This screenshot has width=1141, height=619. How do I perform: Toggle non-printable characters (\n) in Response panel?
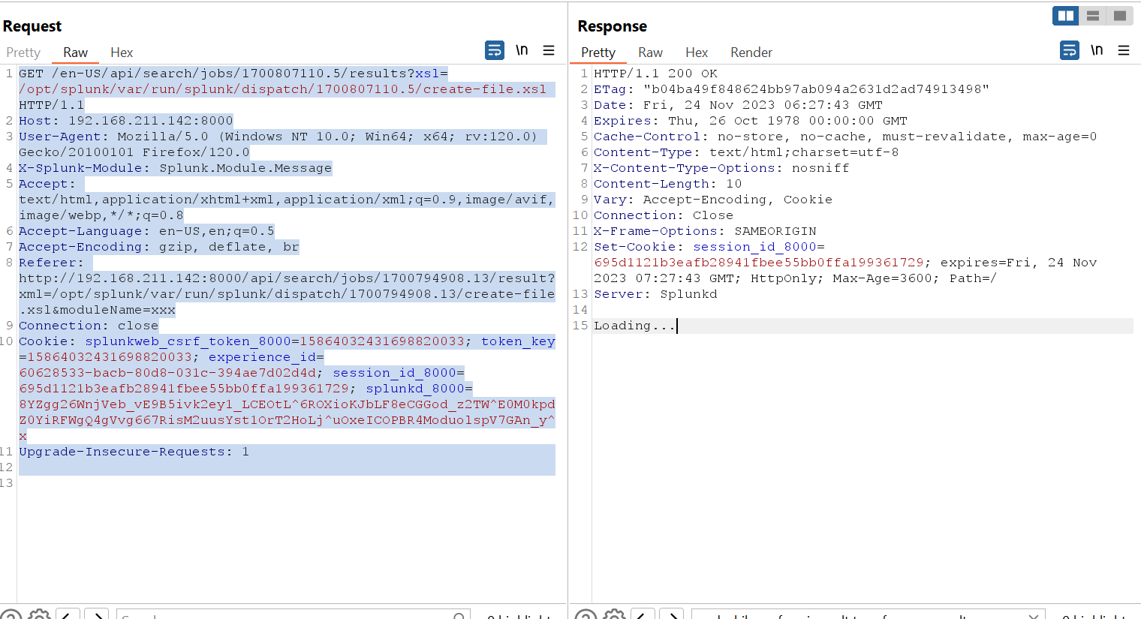[1097, 50]
